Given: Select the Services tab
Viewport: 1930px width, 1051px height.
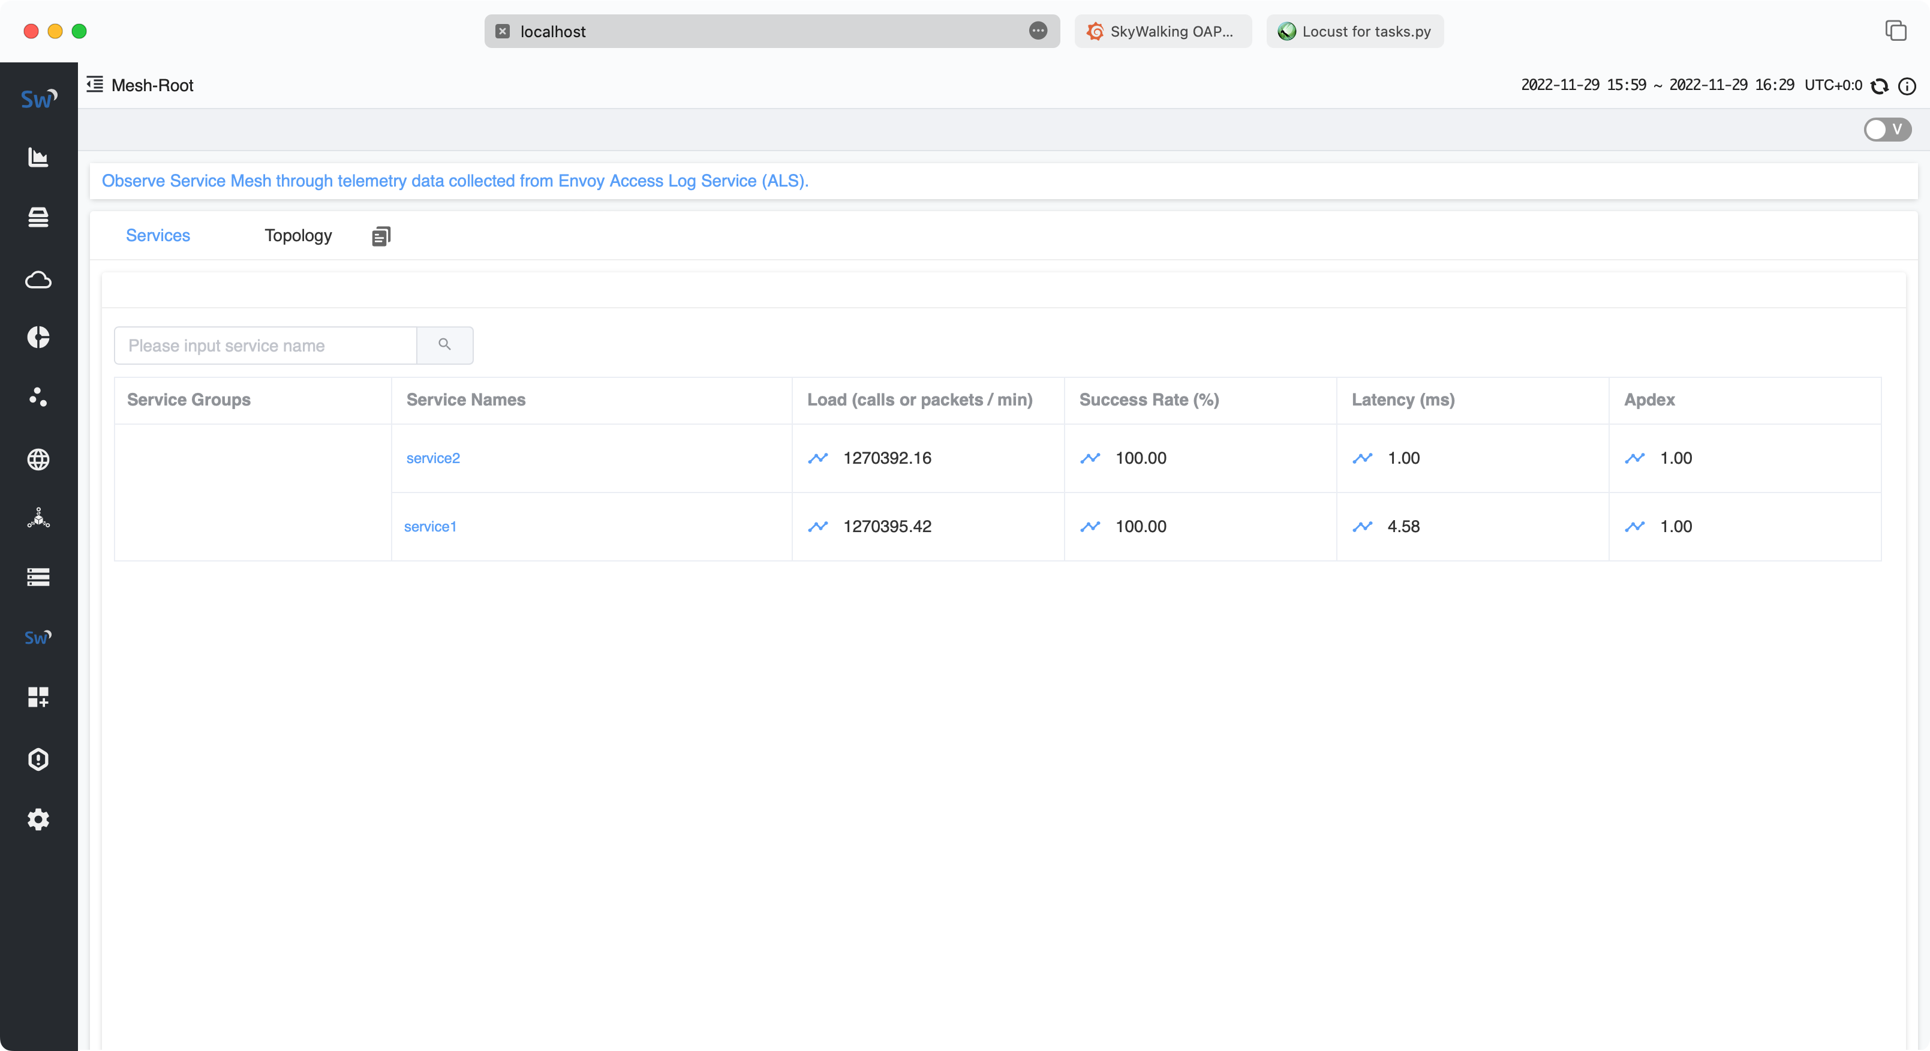Looking at the screenshot, I should 157,235.
